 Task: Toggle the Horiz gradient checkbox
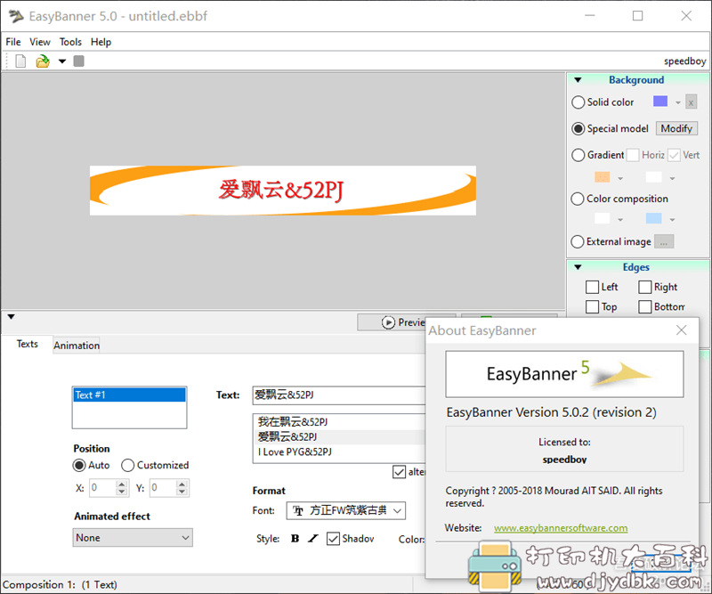[633, 155]
